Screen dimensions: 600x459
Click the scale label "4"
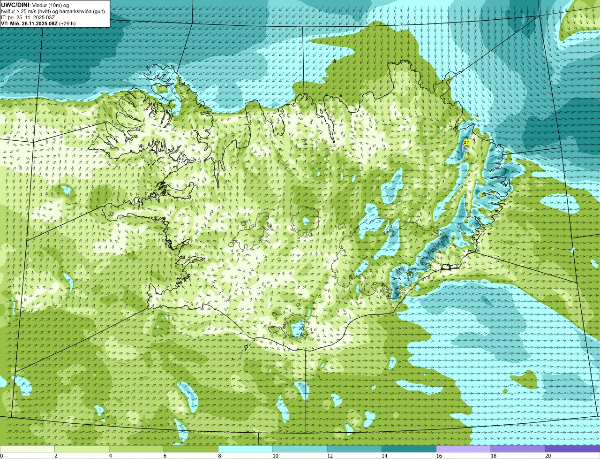110,456
